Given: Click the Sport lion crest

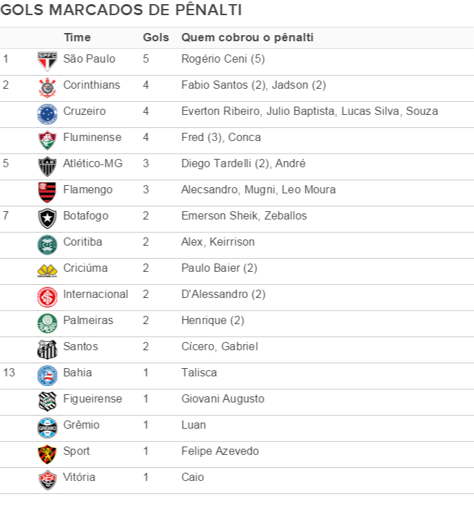Looking at the screenshot, I should coord(47,454).
